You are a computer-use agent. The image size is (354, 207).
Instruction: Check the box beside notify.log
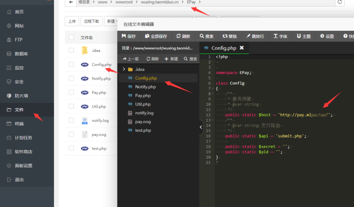[71, 120]
